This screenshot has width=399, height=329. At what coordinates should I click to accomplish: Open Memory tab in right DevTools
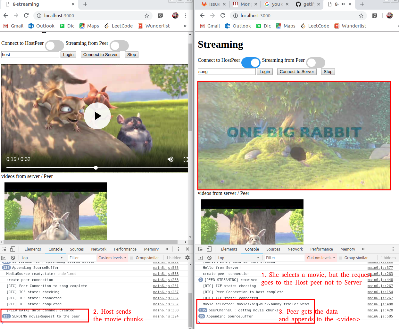click(348, 249)
